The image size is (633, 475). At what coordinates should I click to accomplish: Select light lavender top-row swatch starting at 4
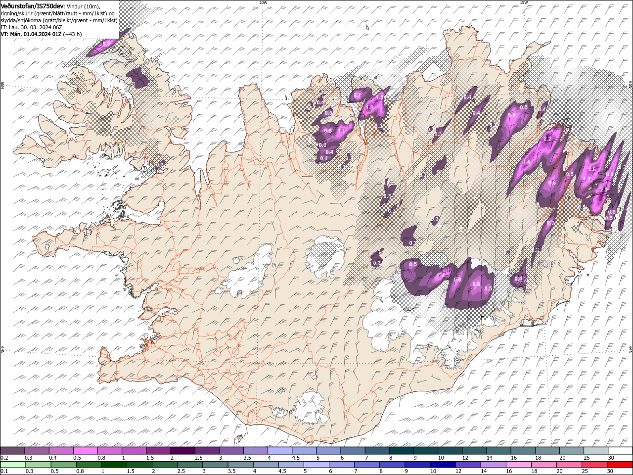[x=279, y=451]
